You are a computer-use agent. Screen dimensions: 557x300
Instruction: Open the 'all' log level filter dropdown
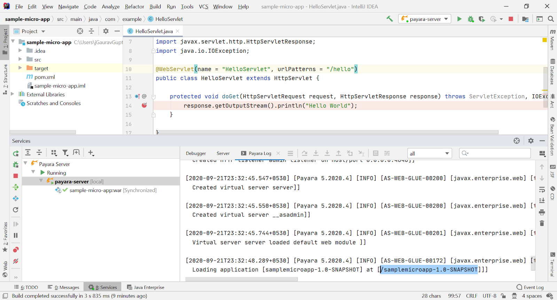(x=429, y=153)
